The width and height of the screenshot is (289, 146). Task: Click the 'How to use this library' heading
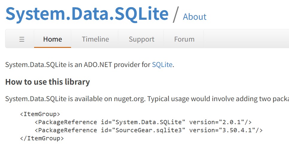[48, 82]
